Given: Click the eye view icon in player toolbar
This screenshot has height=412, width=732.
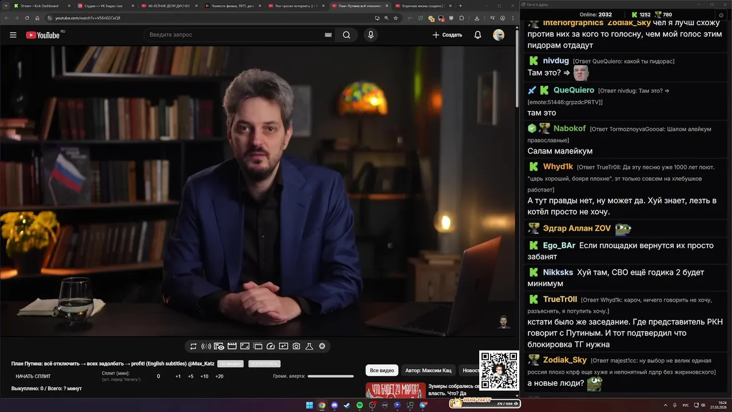Looking at the screenshot, I should (219, 346).
